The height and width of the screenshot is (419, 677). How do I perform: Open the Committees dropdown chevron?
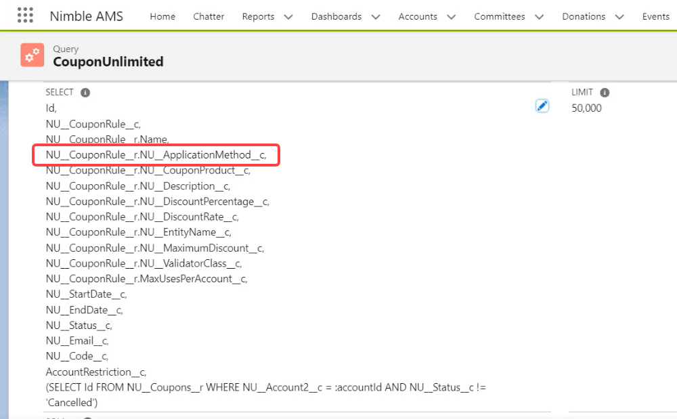tap(540, 17)
